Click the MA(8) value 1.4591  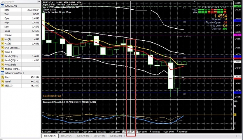click(x=36, y=43)
